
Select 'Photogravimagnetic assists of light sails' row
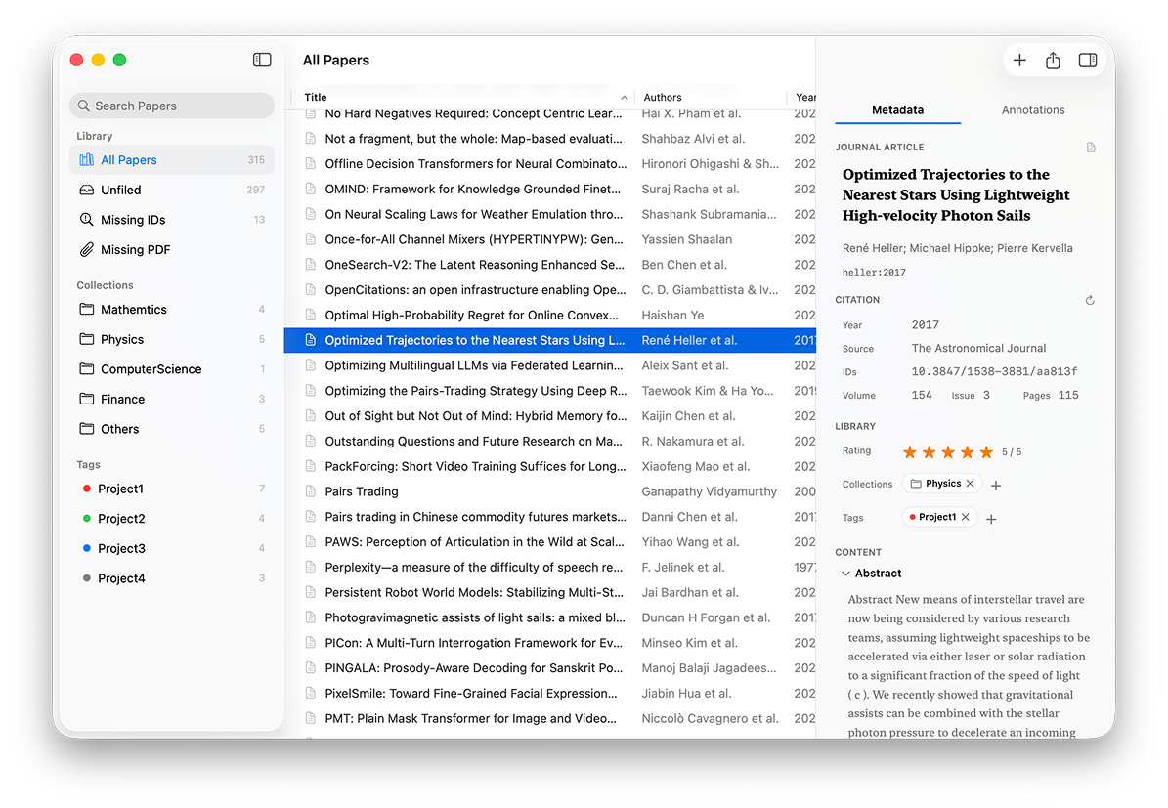[549, 617]
